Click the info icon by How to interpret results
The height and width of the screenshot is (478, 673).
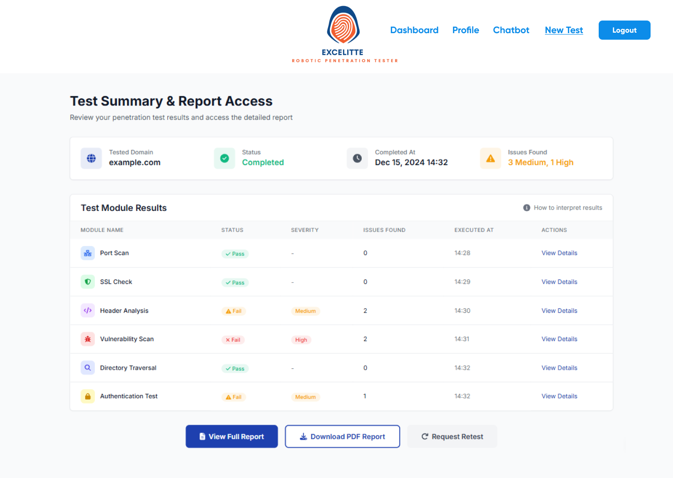click(x=527, y=208)
